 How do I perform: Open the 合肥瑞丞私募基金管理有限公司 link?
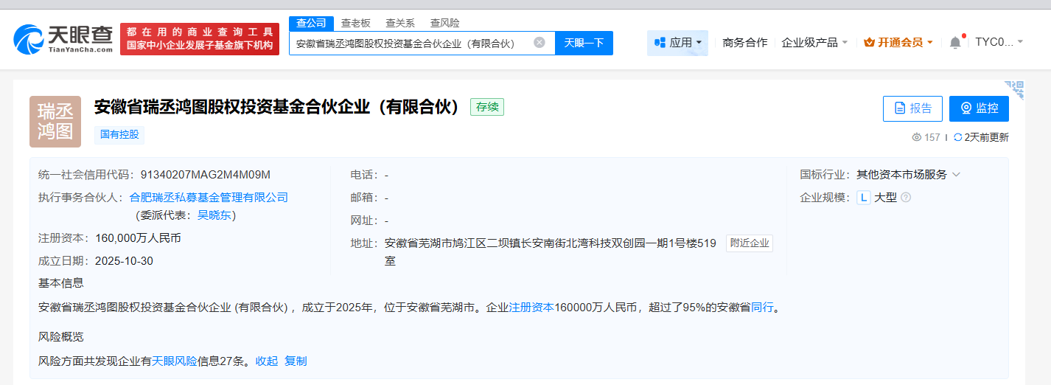click(209, 198)
